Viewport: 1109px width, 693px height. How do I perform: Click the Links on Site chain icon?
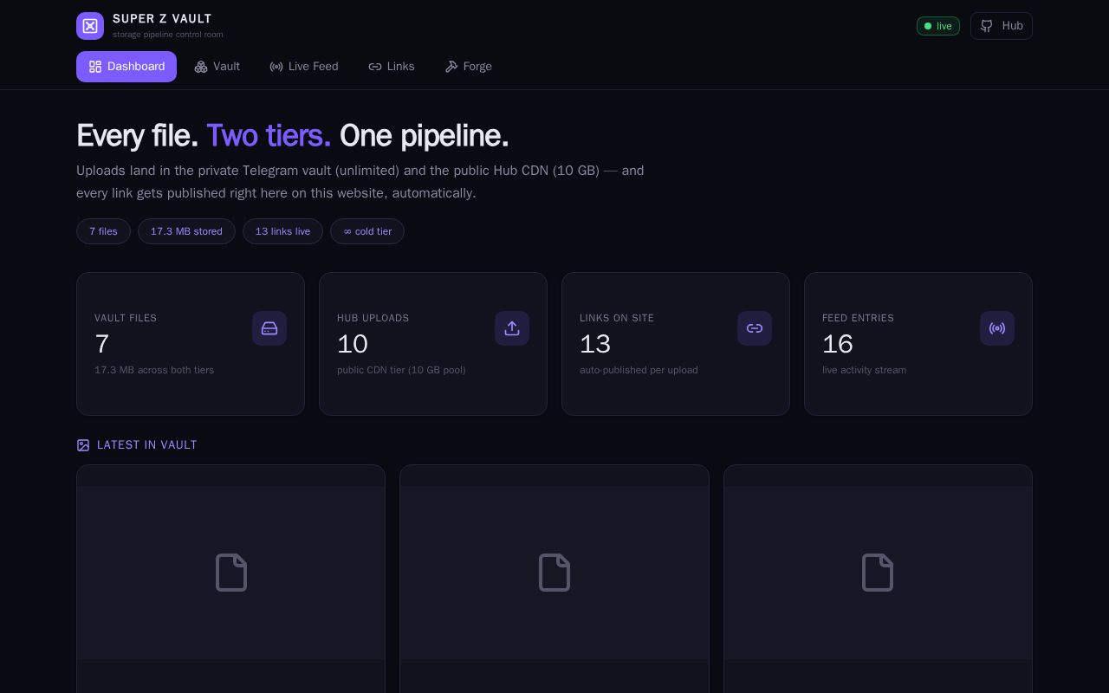pyautogui.click(x=755, y=328)
